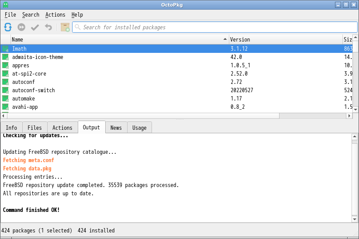Focus the installed packages search field

(215, 27)
